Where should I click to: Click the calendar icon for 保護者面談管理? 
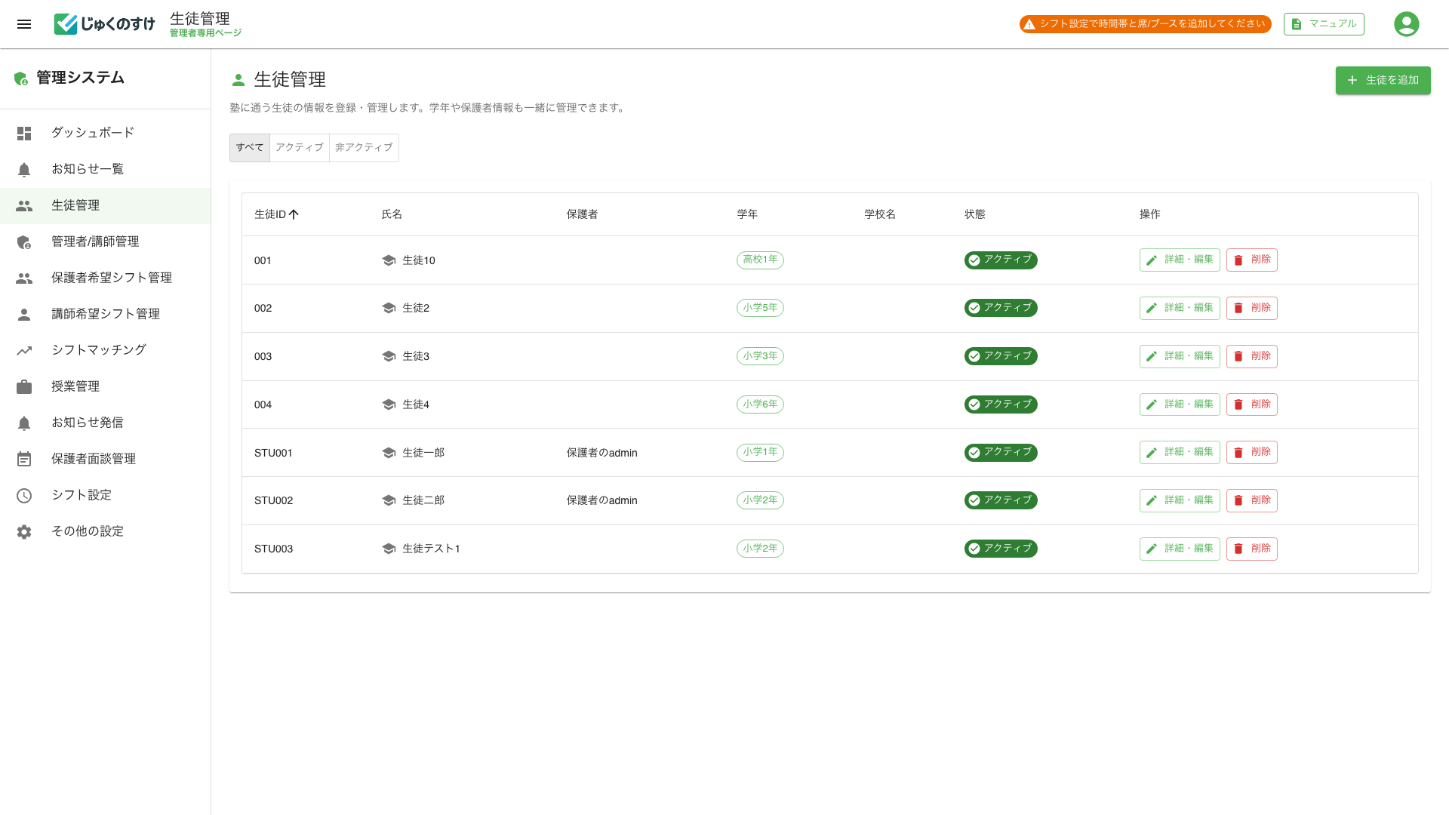[x=24, y=460]
